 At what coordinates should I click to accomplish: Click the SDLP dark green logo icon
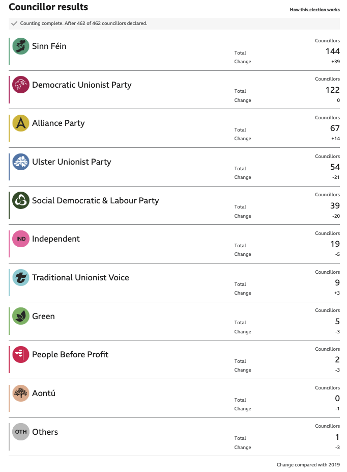tap(21, 200)
